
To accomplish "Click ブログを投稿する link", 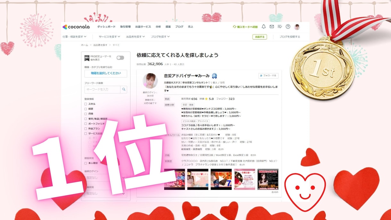I will pos(290,37).
